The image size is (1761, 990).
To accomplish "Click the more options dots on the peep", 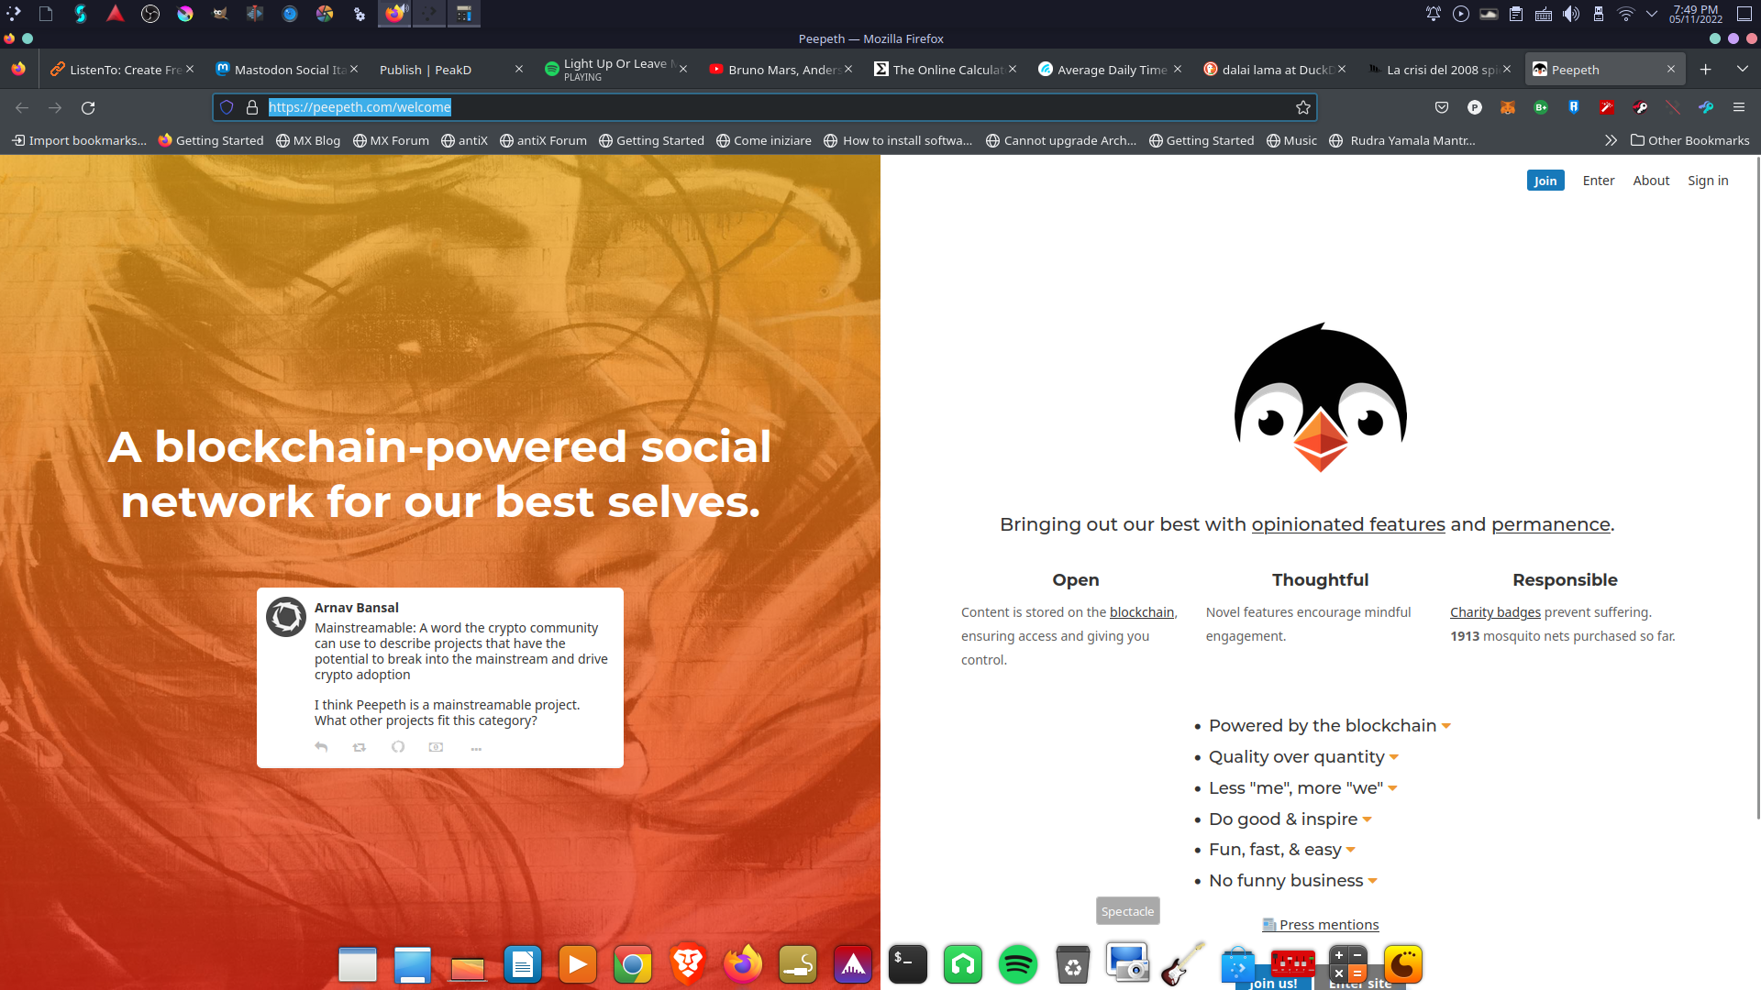I will (476, 749).
